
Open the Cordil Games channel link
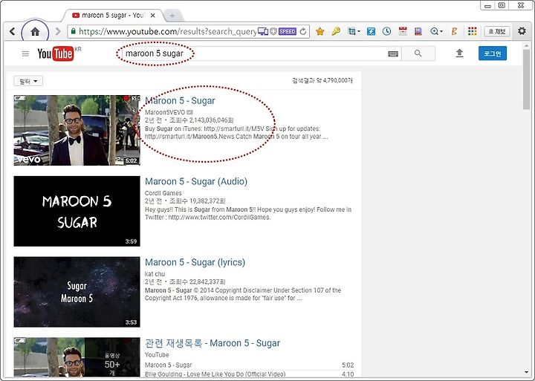[163, 193]
